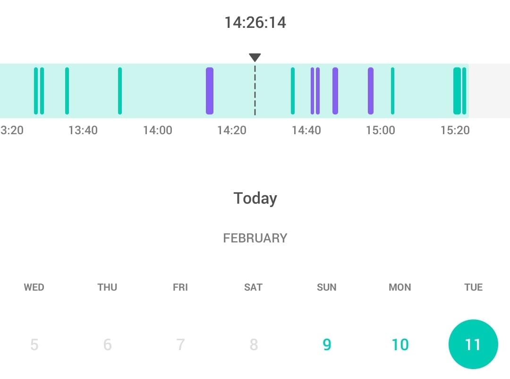Click the green event bar just before 14:00

(x=120, y=91)
